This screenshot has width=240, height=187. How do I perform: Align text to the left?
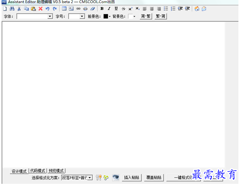(144, 9)
